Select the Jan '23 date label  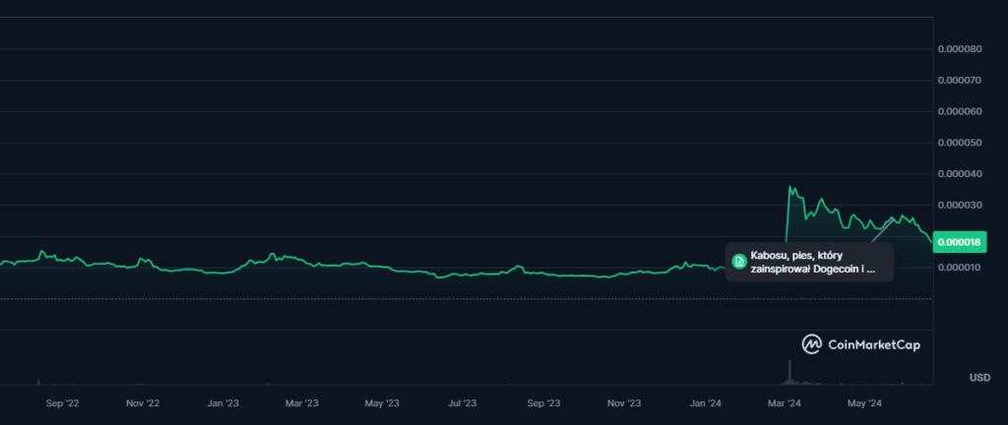pos(222,403)
